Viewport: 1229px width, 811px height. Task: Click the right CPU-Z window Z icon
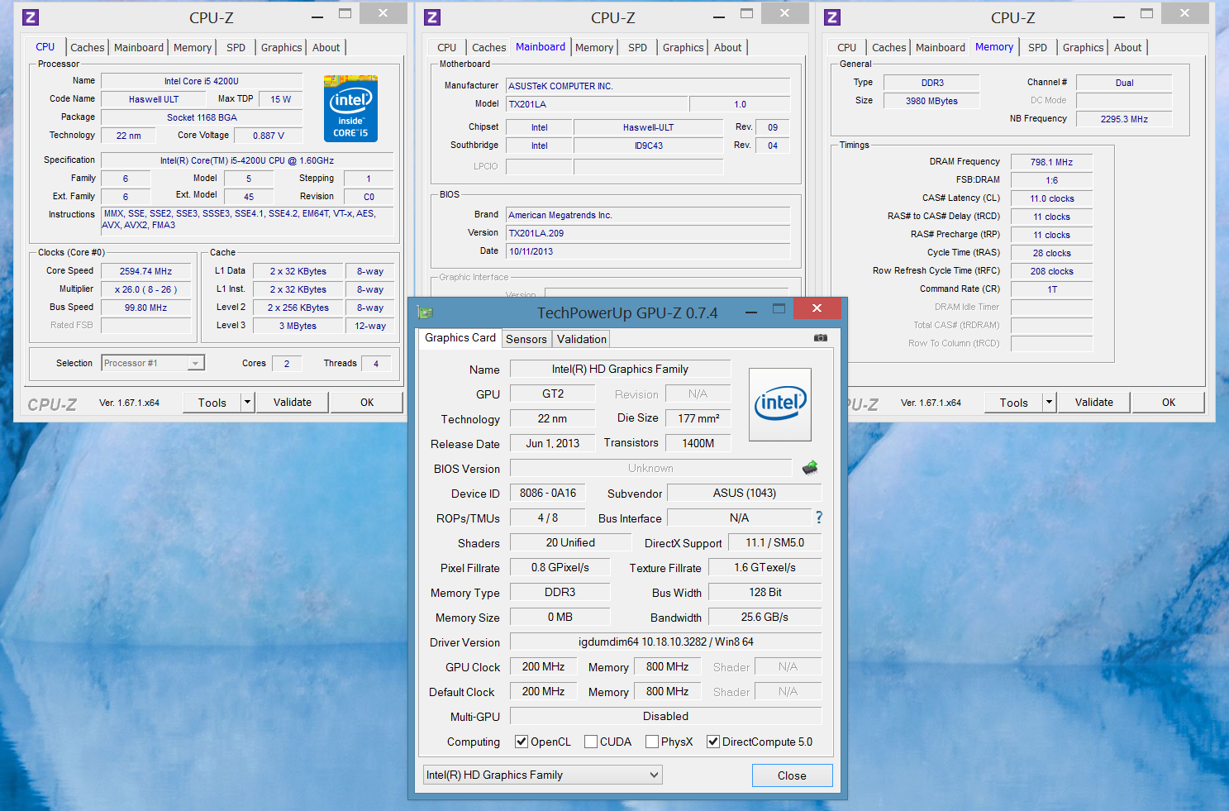click(x=832, y=17)
